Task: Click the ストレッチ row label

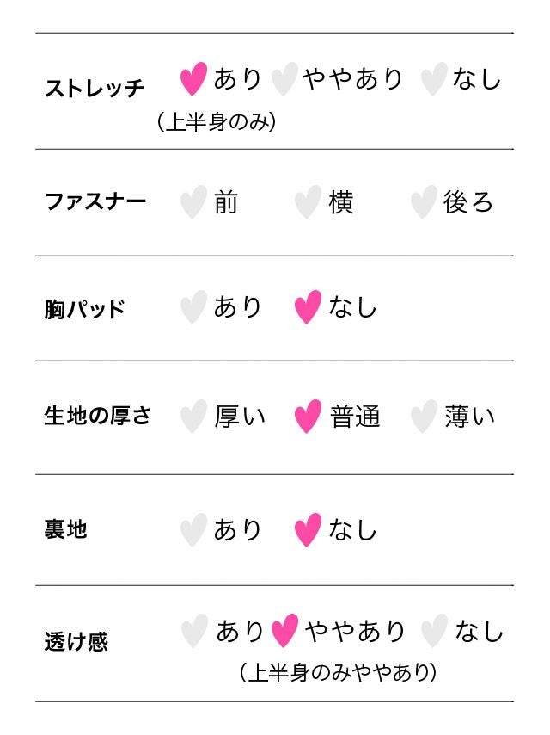Action: [94, 88]
